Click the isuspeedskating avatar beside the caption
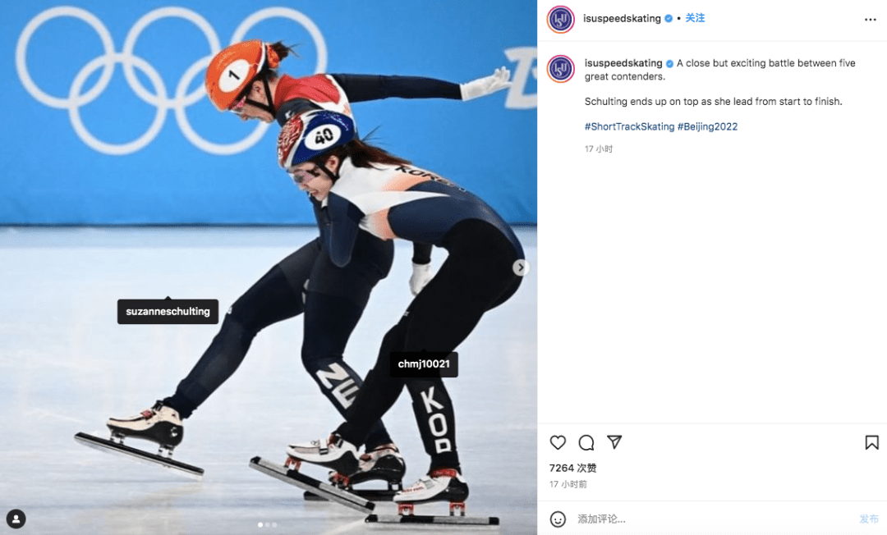 [561, 69]
